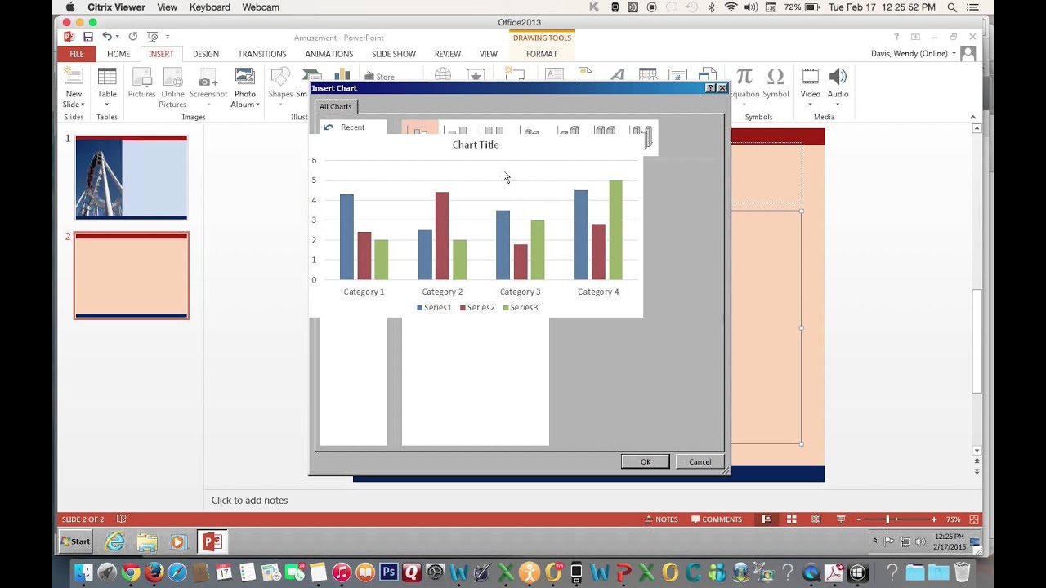Click the Save icon in Quick Access Toolbar
The height and width of the screenshot is (588, 1046).
pyautogui.click(x=87, y=37)
